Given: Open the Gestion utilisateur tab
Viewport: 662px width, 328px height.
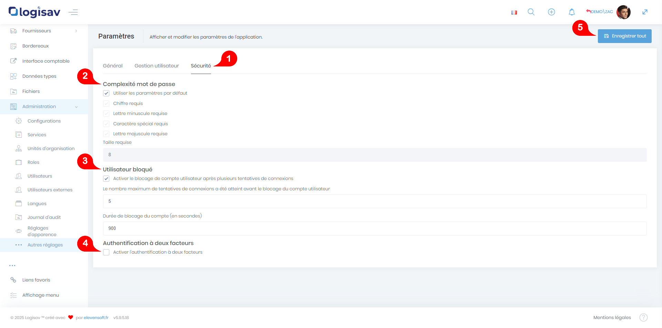Looking at the screenshot, I should pyautogui.click(x=157, y=66).
